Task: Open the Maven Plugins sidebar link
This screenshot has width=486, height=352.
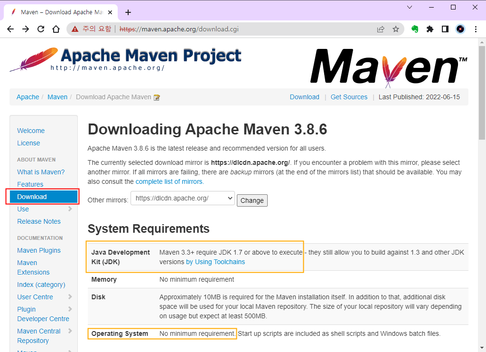Action: tap(39, 251)
